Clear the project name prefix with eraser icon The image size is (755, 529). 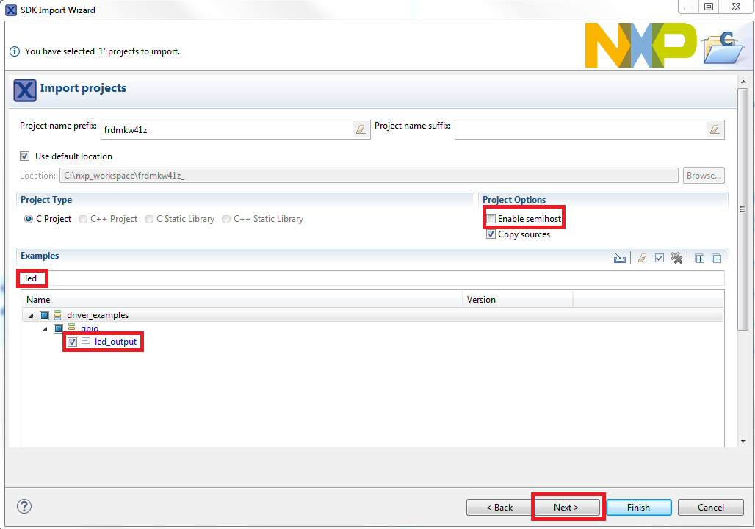[360, 130]
